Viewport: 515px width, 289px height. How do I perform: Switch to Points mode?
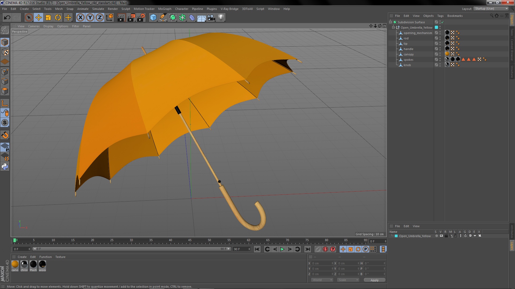[x=5, y=72]
